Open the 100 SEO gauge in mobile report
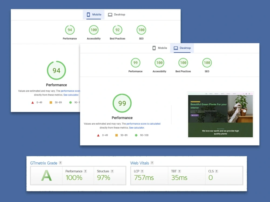Image resolution: width=270 pixels, height=202 pixels. tap(141, 30)
